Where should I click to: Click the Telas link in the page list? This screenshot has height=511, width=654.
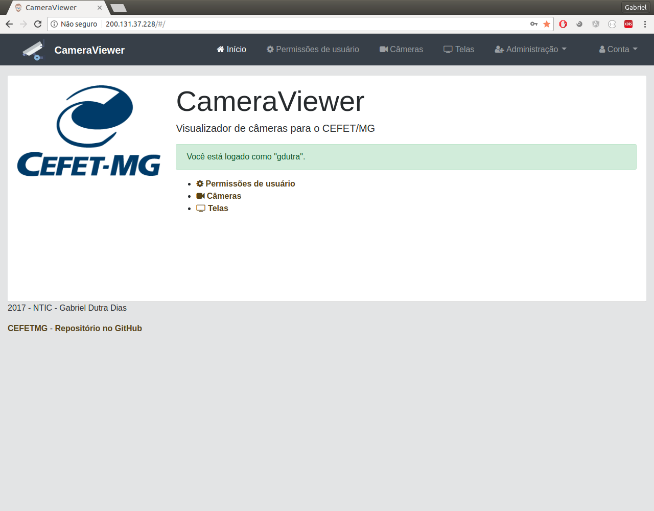tap(218, 208)
